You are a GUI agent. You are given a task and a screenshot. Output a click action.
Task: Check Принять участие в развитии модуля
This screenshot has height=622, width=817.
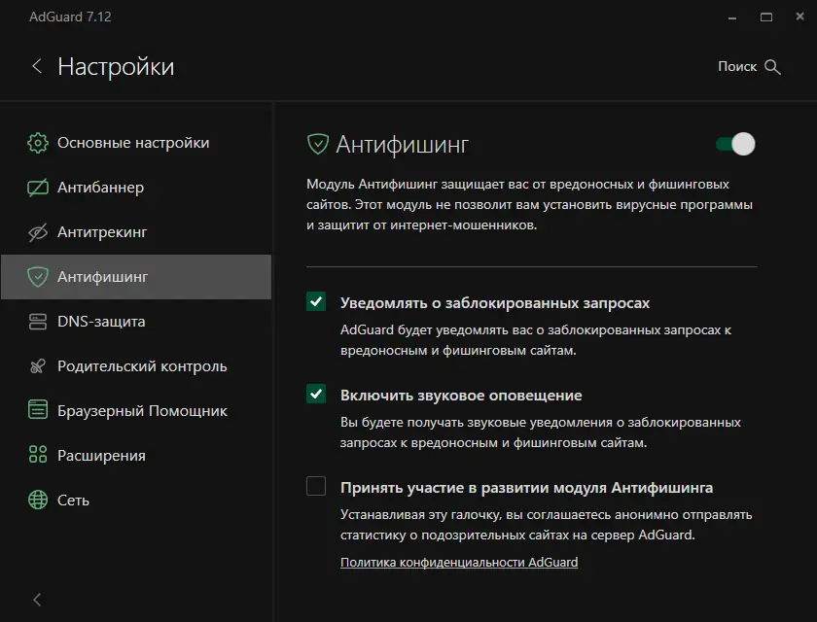pyautogui.click(x=316, y=486)
